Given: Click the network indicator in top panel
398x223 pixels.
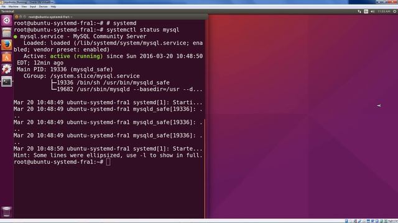Looking at the screenshot, I should (359, 11).
